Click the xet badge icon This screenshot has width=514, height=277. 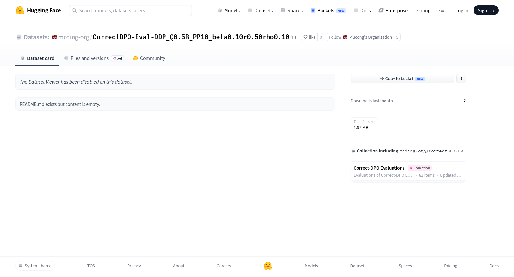point(118,58)
